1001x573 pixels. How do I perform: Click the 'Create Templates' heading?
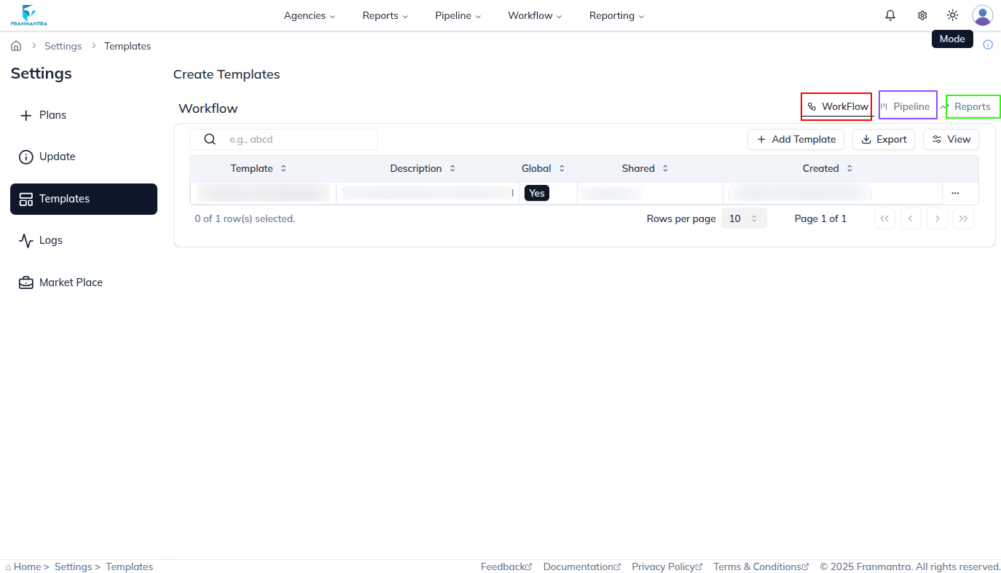227,74
